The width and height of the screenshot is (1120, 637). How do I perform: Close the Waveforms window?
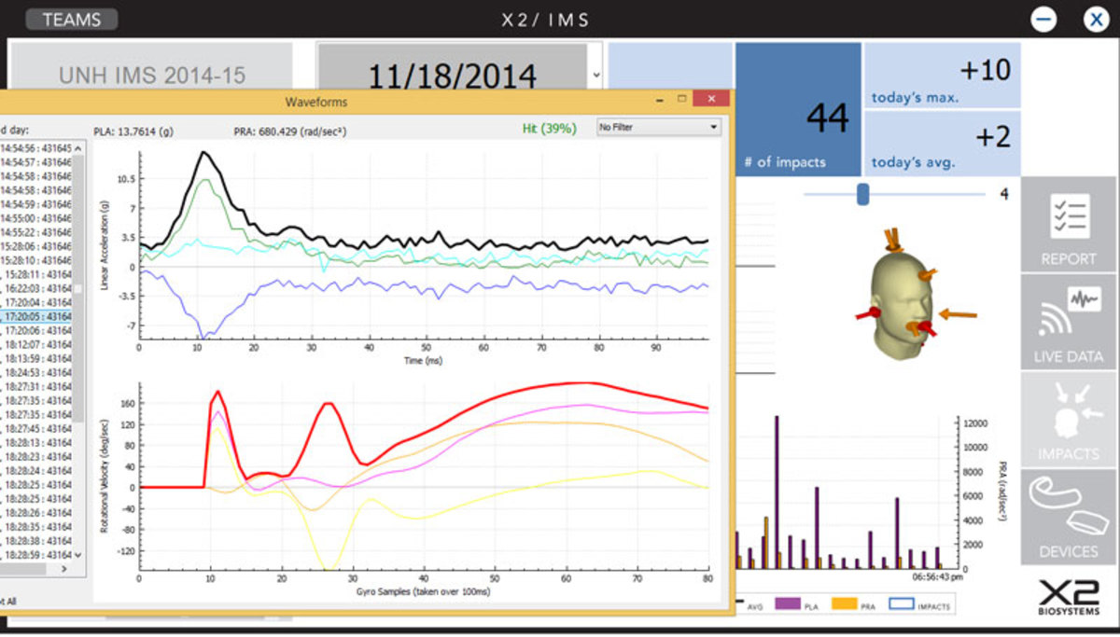click(712, 100)
